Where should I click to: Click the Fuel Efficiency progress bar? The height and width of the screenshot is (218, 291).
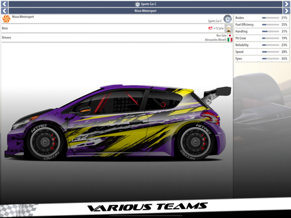270,25
